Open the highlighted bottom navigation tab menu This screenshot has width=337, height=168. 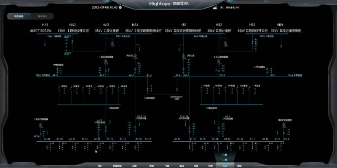(225, 166)
